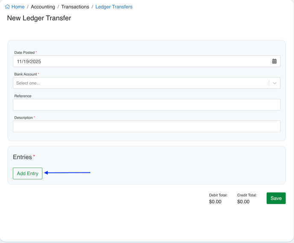Click the Description field label
The height and width of the screenshot is (243, 294).
pos(24,117)
